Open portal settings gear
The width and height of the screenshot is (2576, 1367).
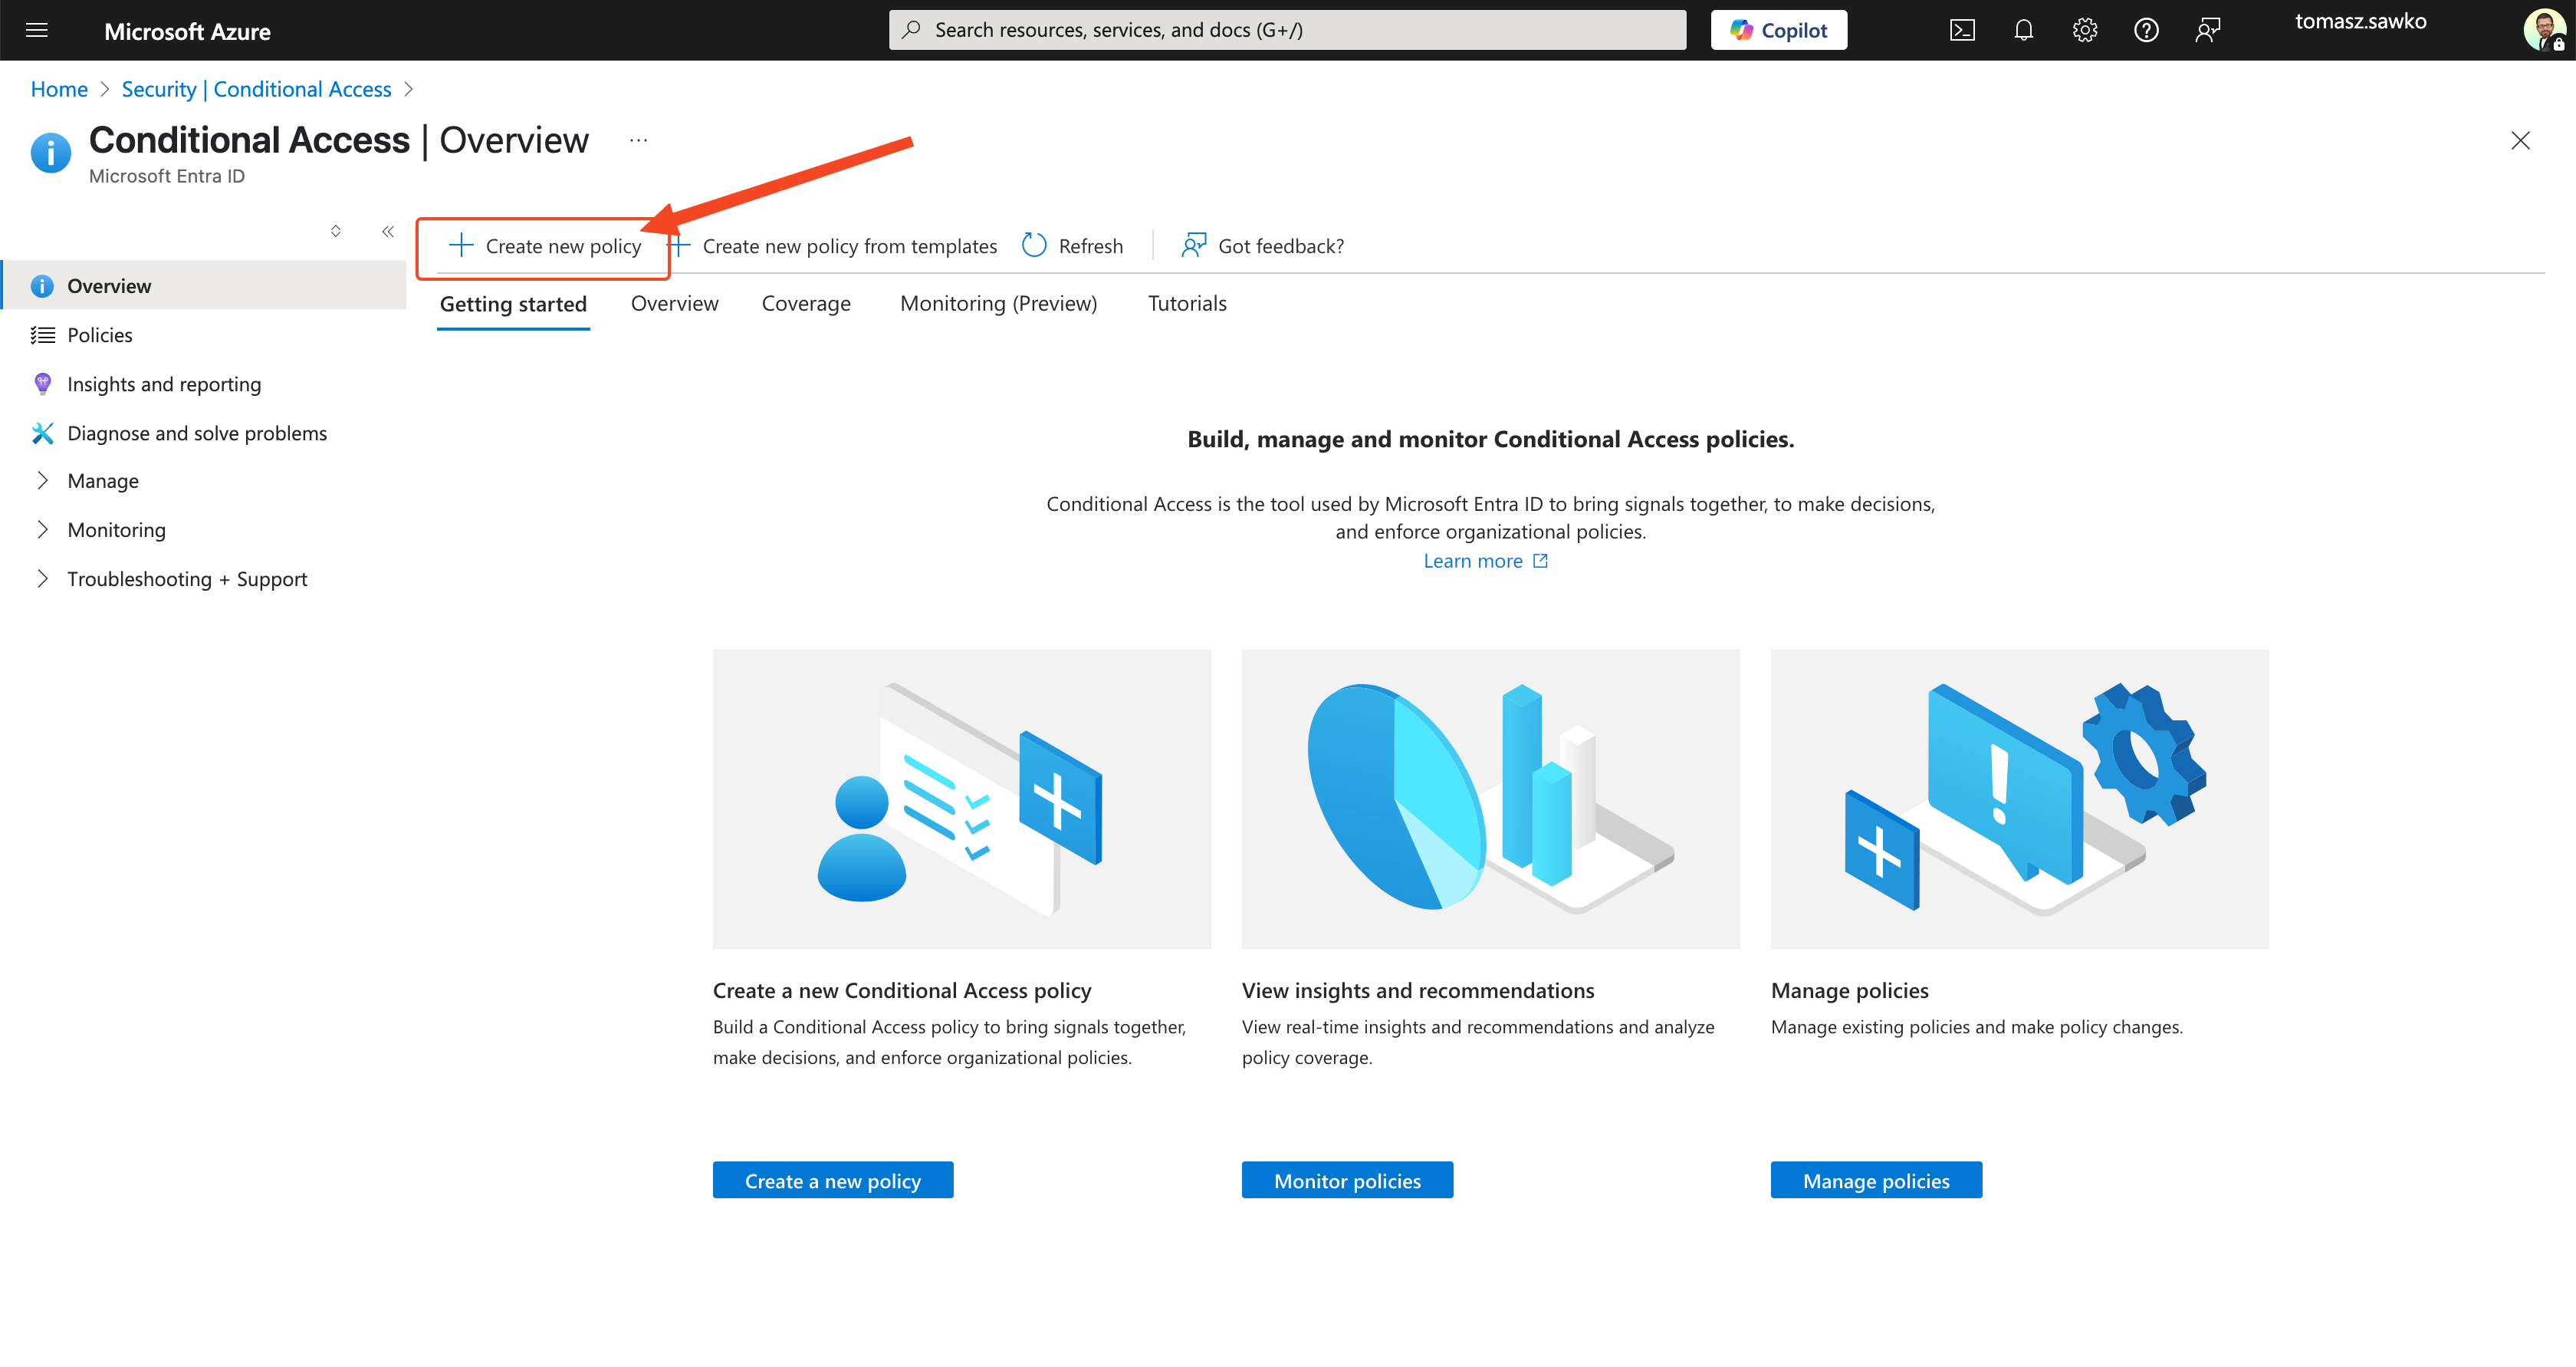[x=2085, y=30]
